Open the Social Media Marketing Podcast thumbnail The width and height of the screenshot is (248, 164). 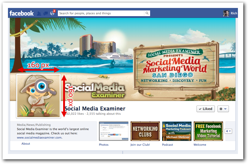(x=177, y=131)
